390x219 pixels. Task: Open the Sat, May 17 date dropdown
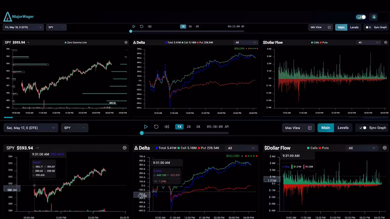click(x=31, y=128)
